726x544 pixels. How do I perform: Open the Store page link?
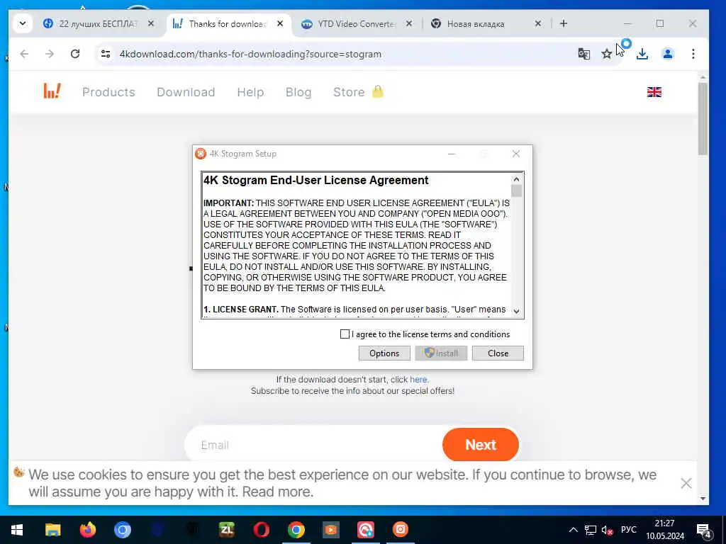pos(349,92)
